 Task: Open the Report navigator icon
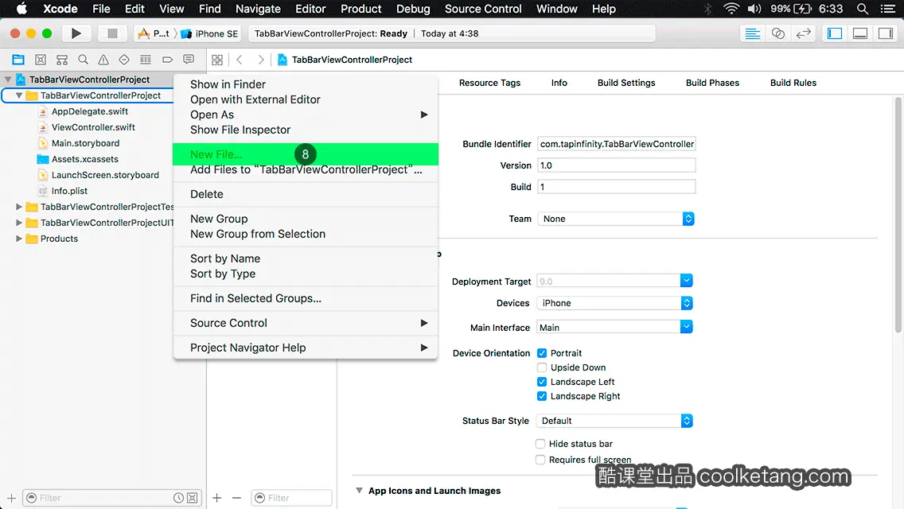pyautogui.click(x=189, y=60)
